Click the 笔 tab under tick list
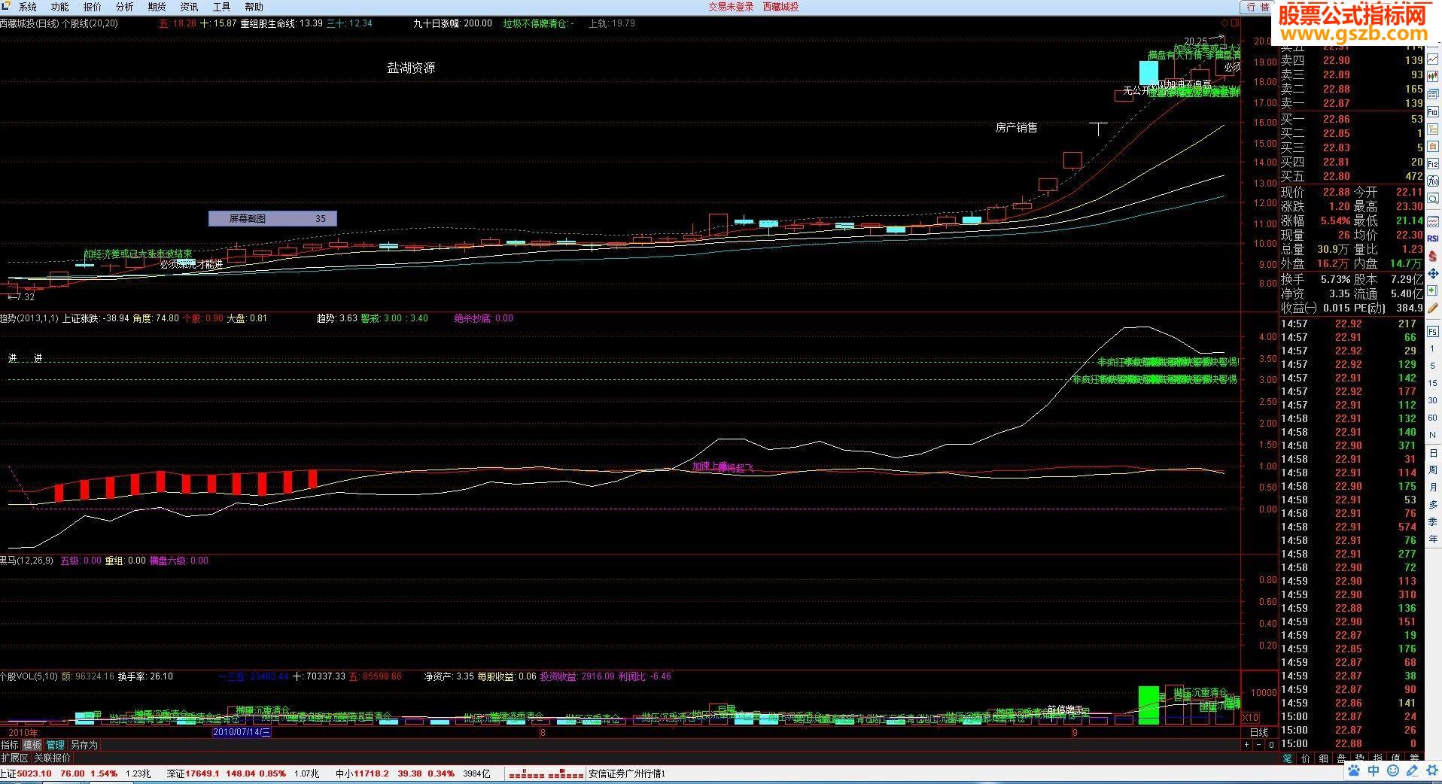 point(1287,758)
